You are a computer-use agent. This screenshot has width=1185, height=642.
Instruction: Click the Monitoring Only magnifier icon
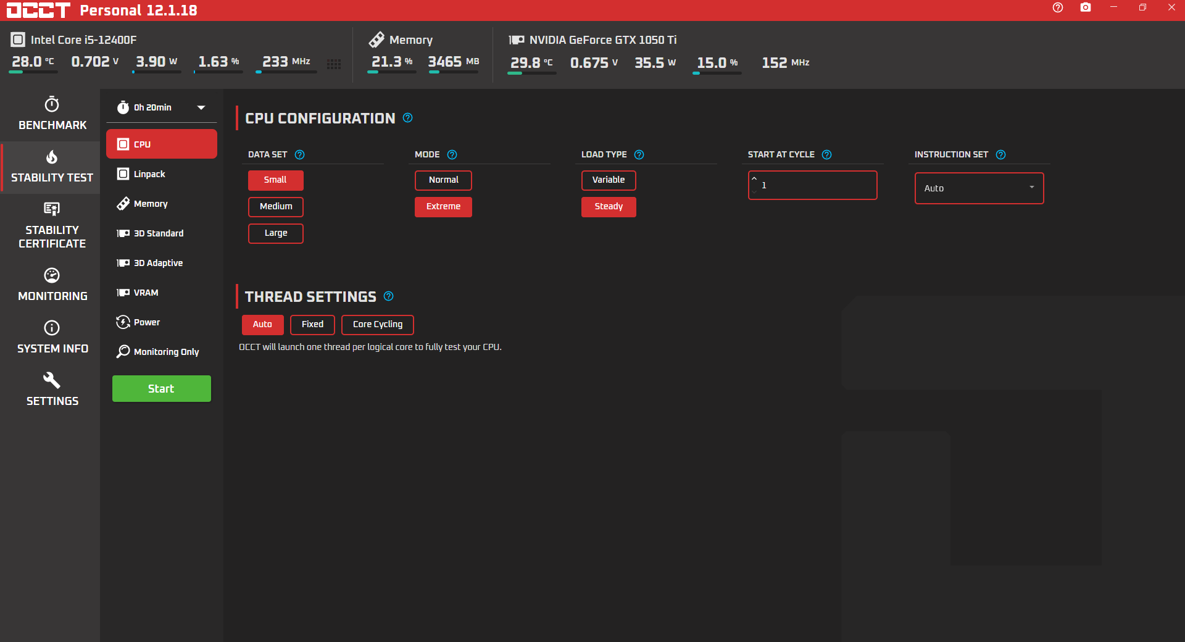coord(123,352)
